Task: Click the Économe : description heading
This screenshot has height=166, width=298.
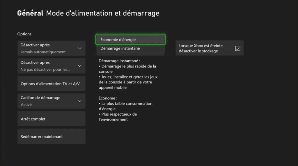Action: click(x=108, y=98)
